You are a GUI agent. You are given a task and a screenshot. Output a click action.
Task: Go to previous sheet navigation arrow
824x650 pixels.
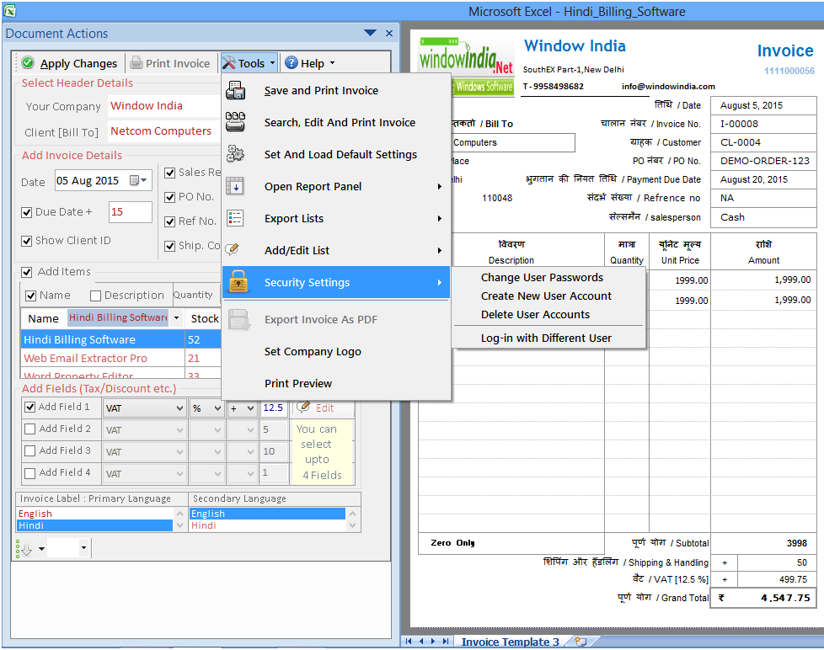coord(421,641)
